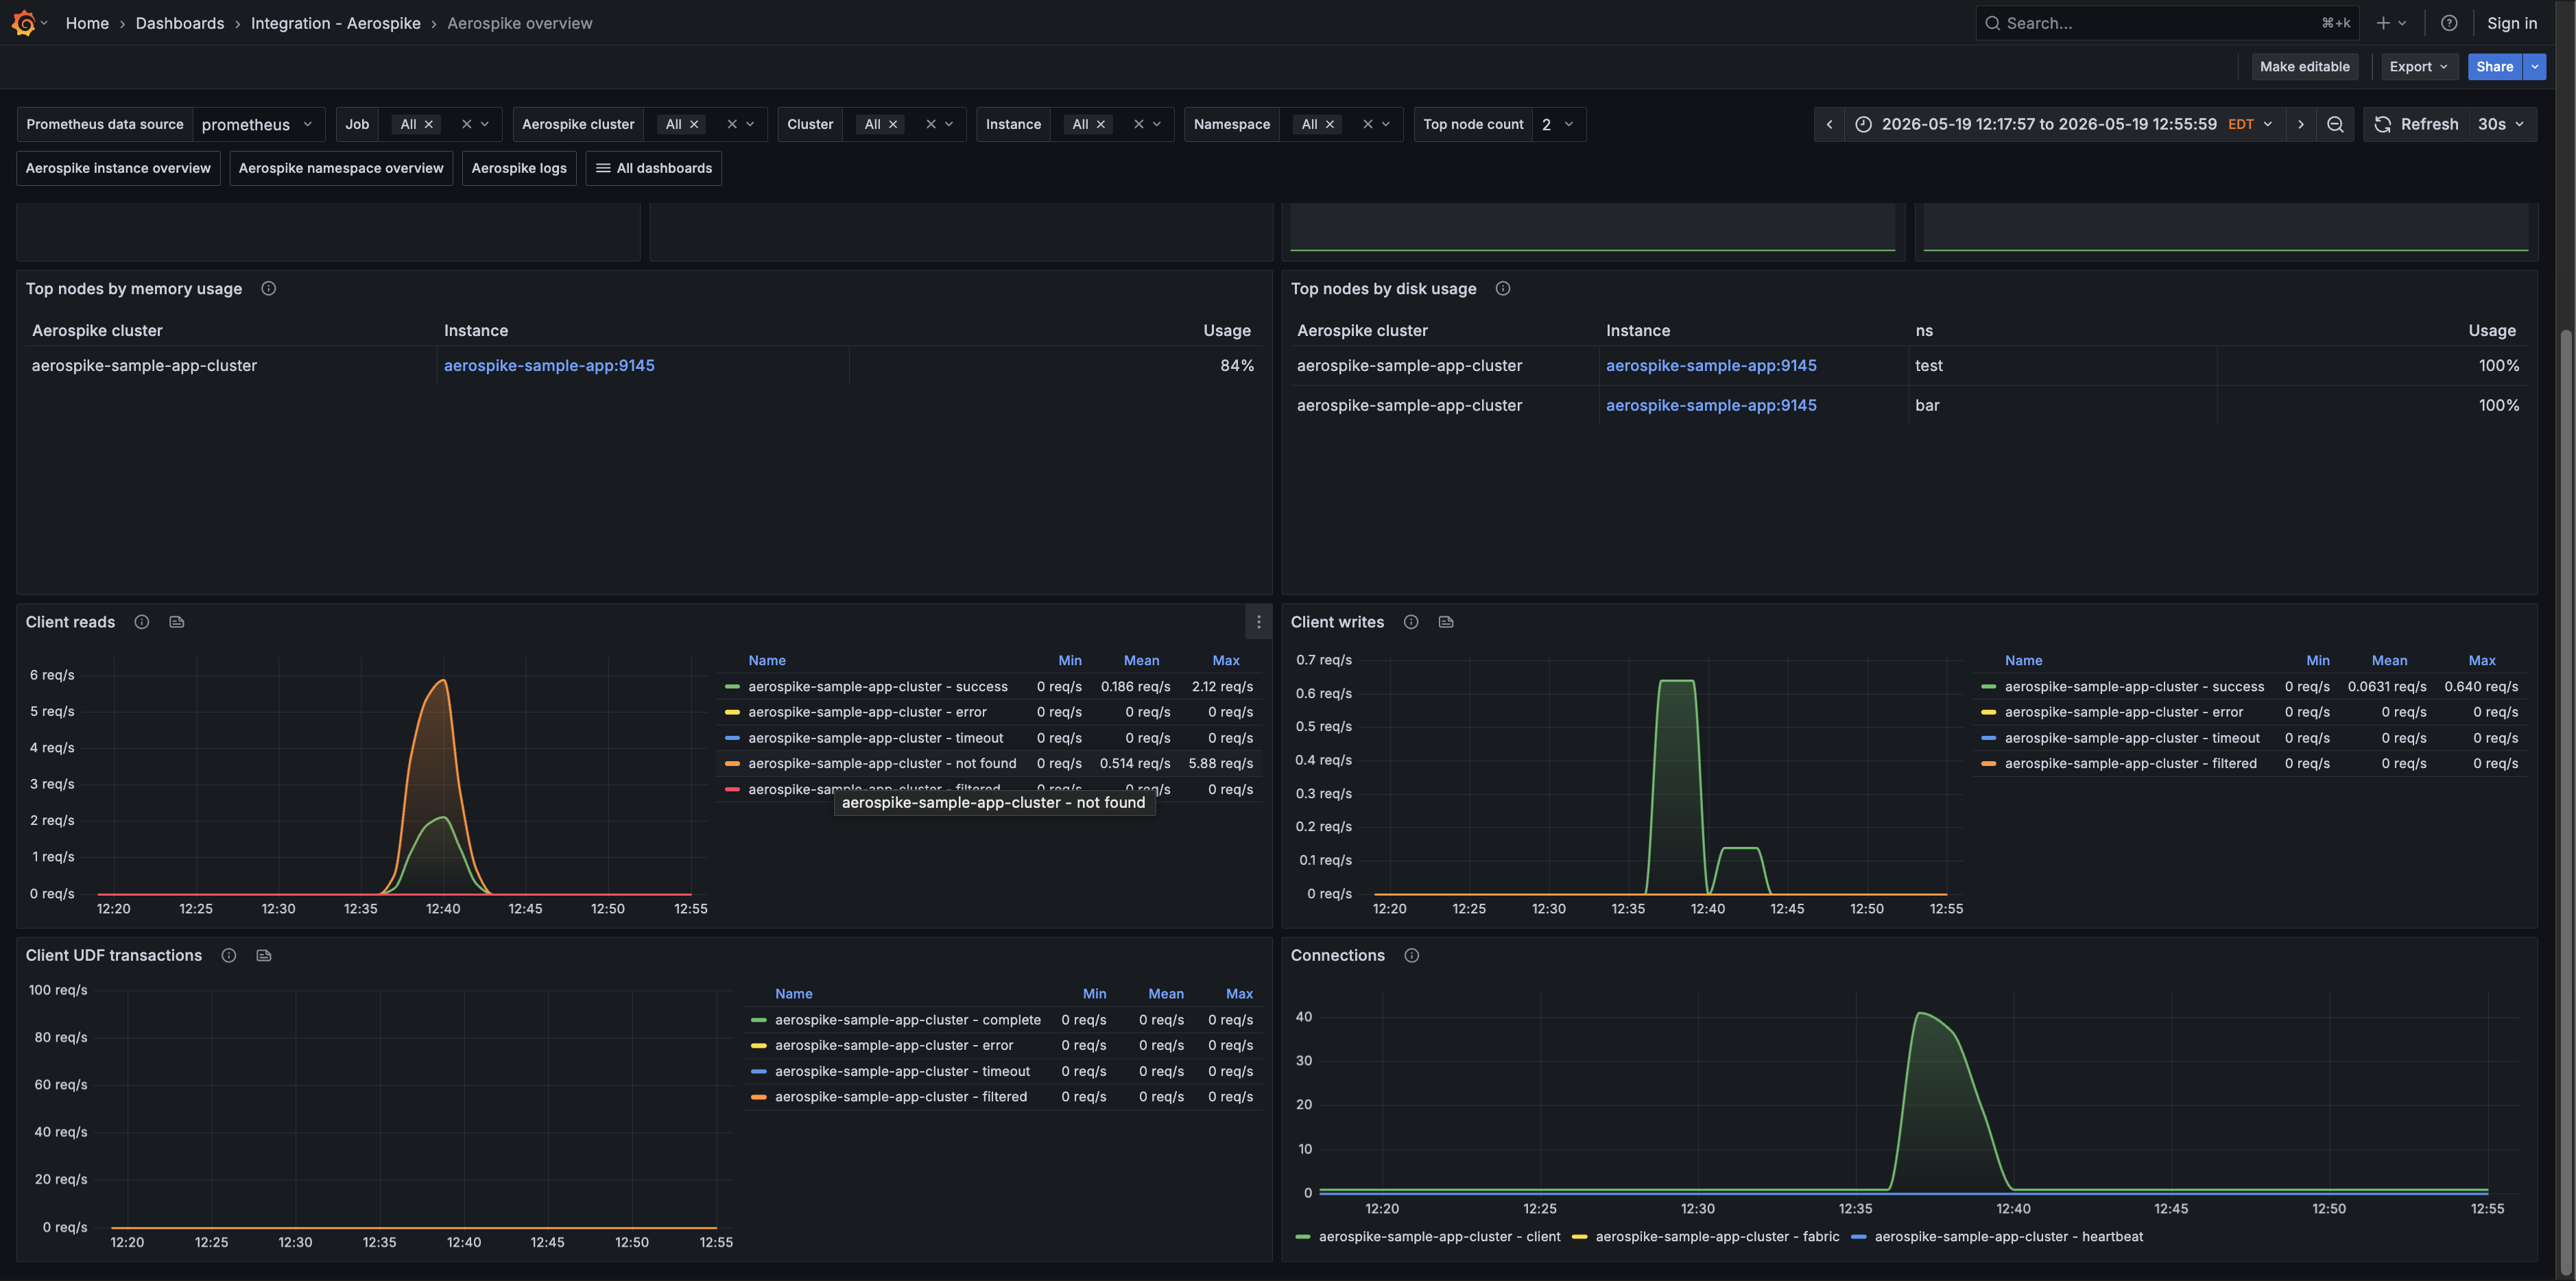Sort Client reads legend by Max column
Image resolution: width=2576 pixels, height=1281 pixels.
pyautogui.click(x=1225, y=660)
